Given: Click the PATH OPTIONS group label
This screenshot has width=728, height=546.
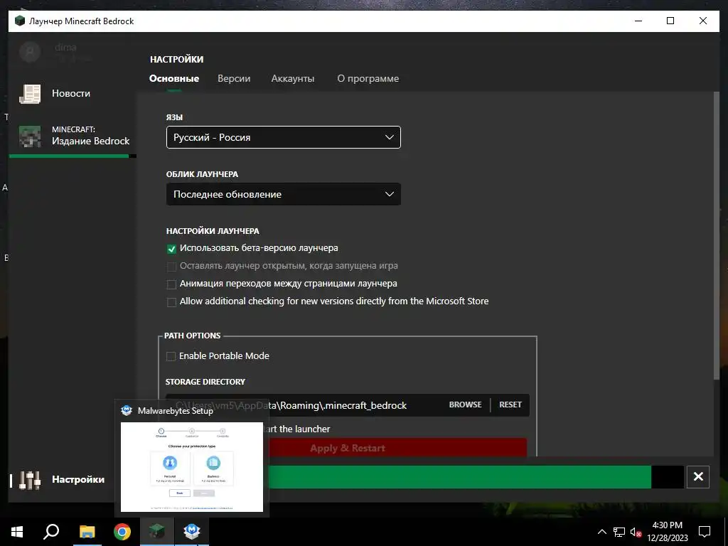Looking at the screenshot, I should tap(192, 336).
